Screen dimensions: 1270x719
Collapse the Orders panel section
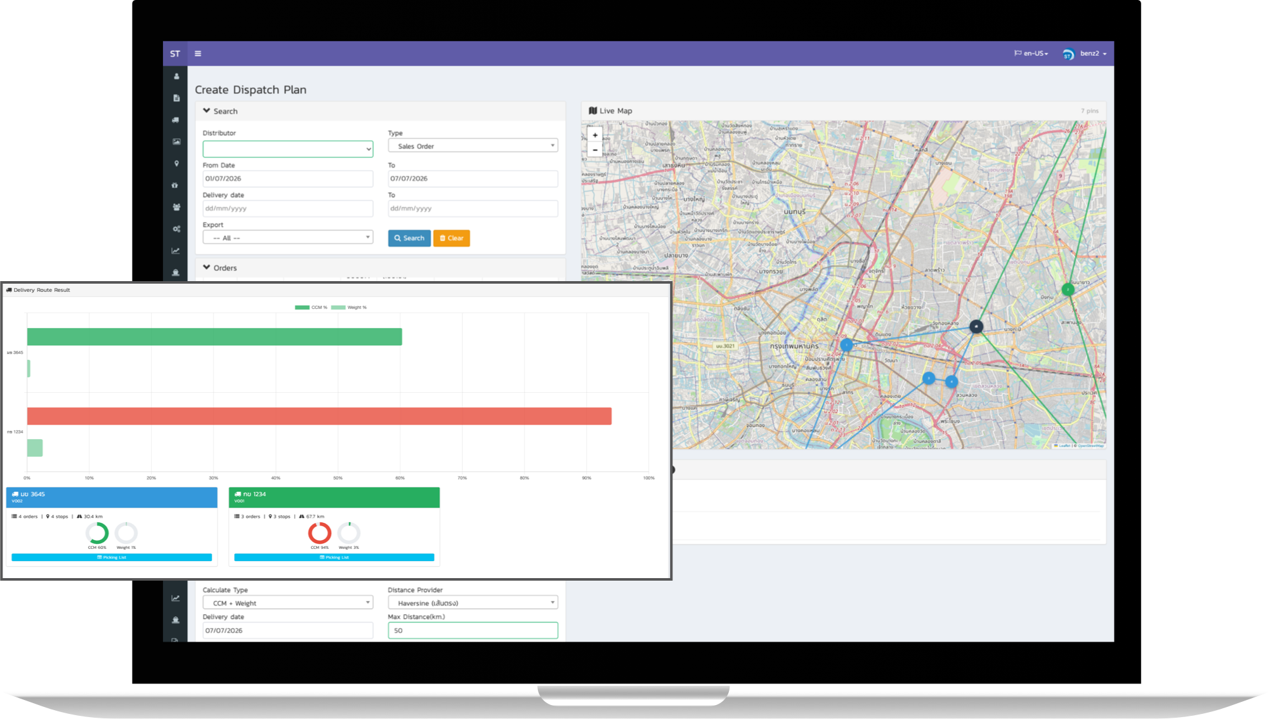[206, 268]
